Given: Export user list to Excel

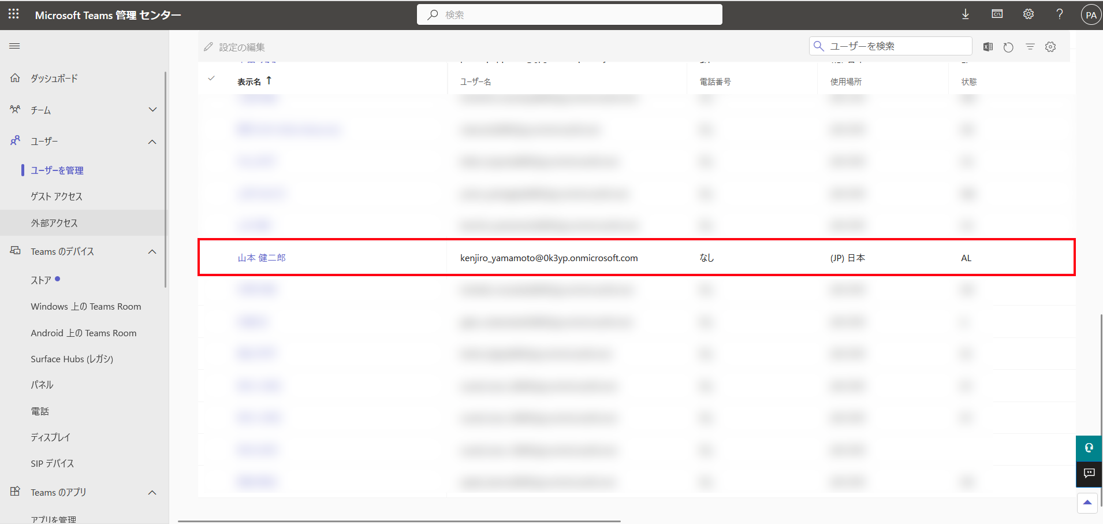Looking at the screenshot, I should tap(988, 47).
